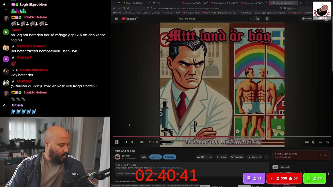This screenshot has height=187, width=333.
Task: Reload the current page
Action: (x=124, y=8)
